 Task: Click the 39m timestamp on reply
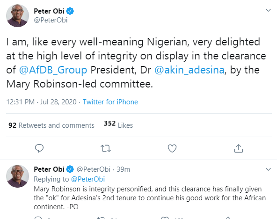click(124, 169)
